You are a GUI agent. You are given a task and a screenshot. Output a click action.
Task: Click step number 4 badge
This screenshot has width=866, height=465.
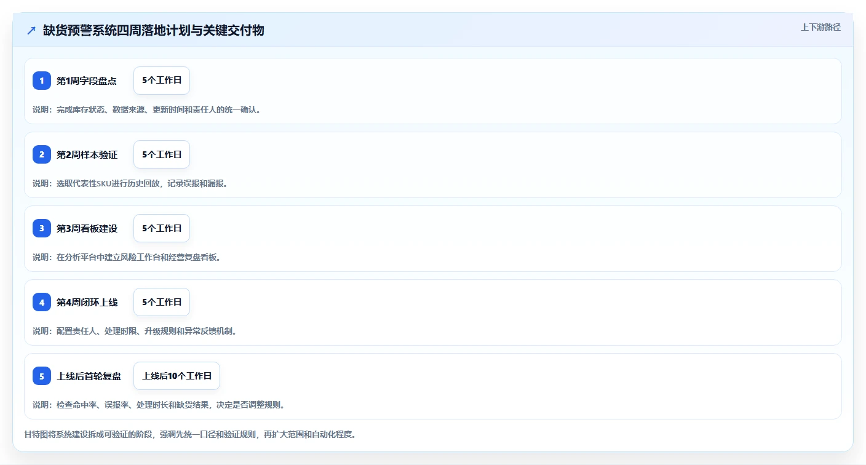tap(42, 302)
